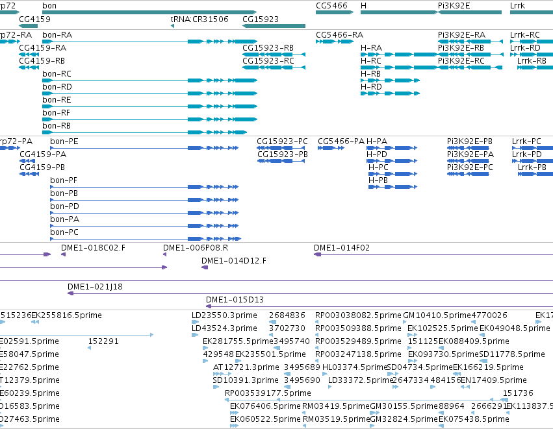
Task: Click the CG15923 gene label
Action: click(261, 19)
